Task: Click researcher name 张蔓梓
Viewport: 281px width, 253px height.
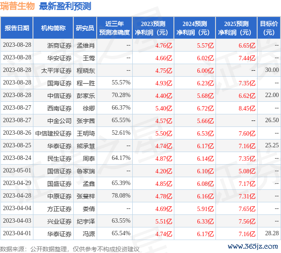Action: click(x=86, y=196)
